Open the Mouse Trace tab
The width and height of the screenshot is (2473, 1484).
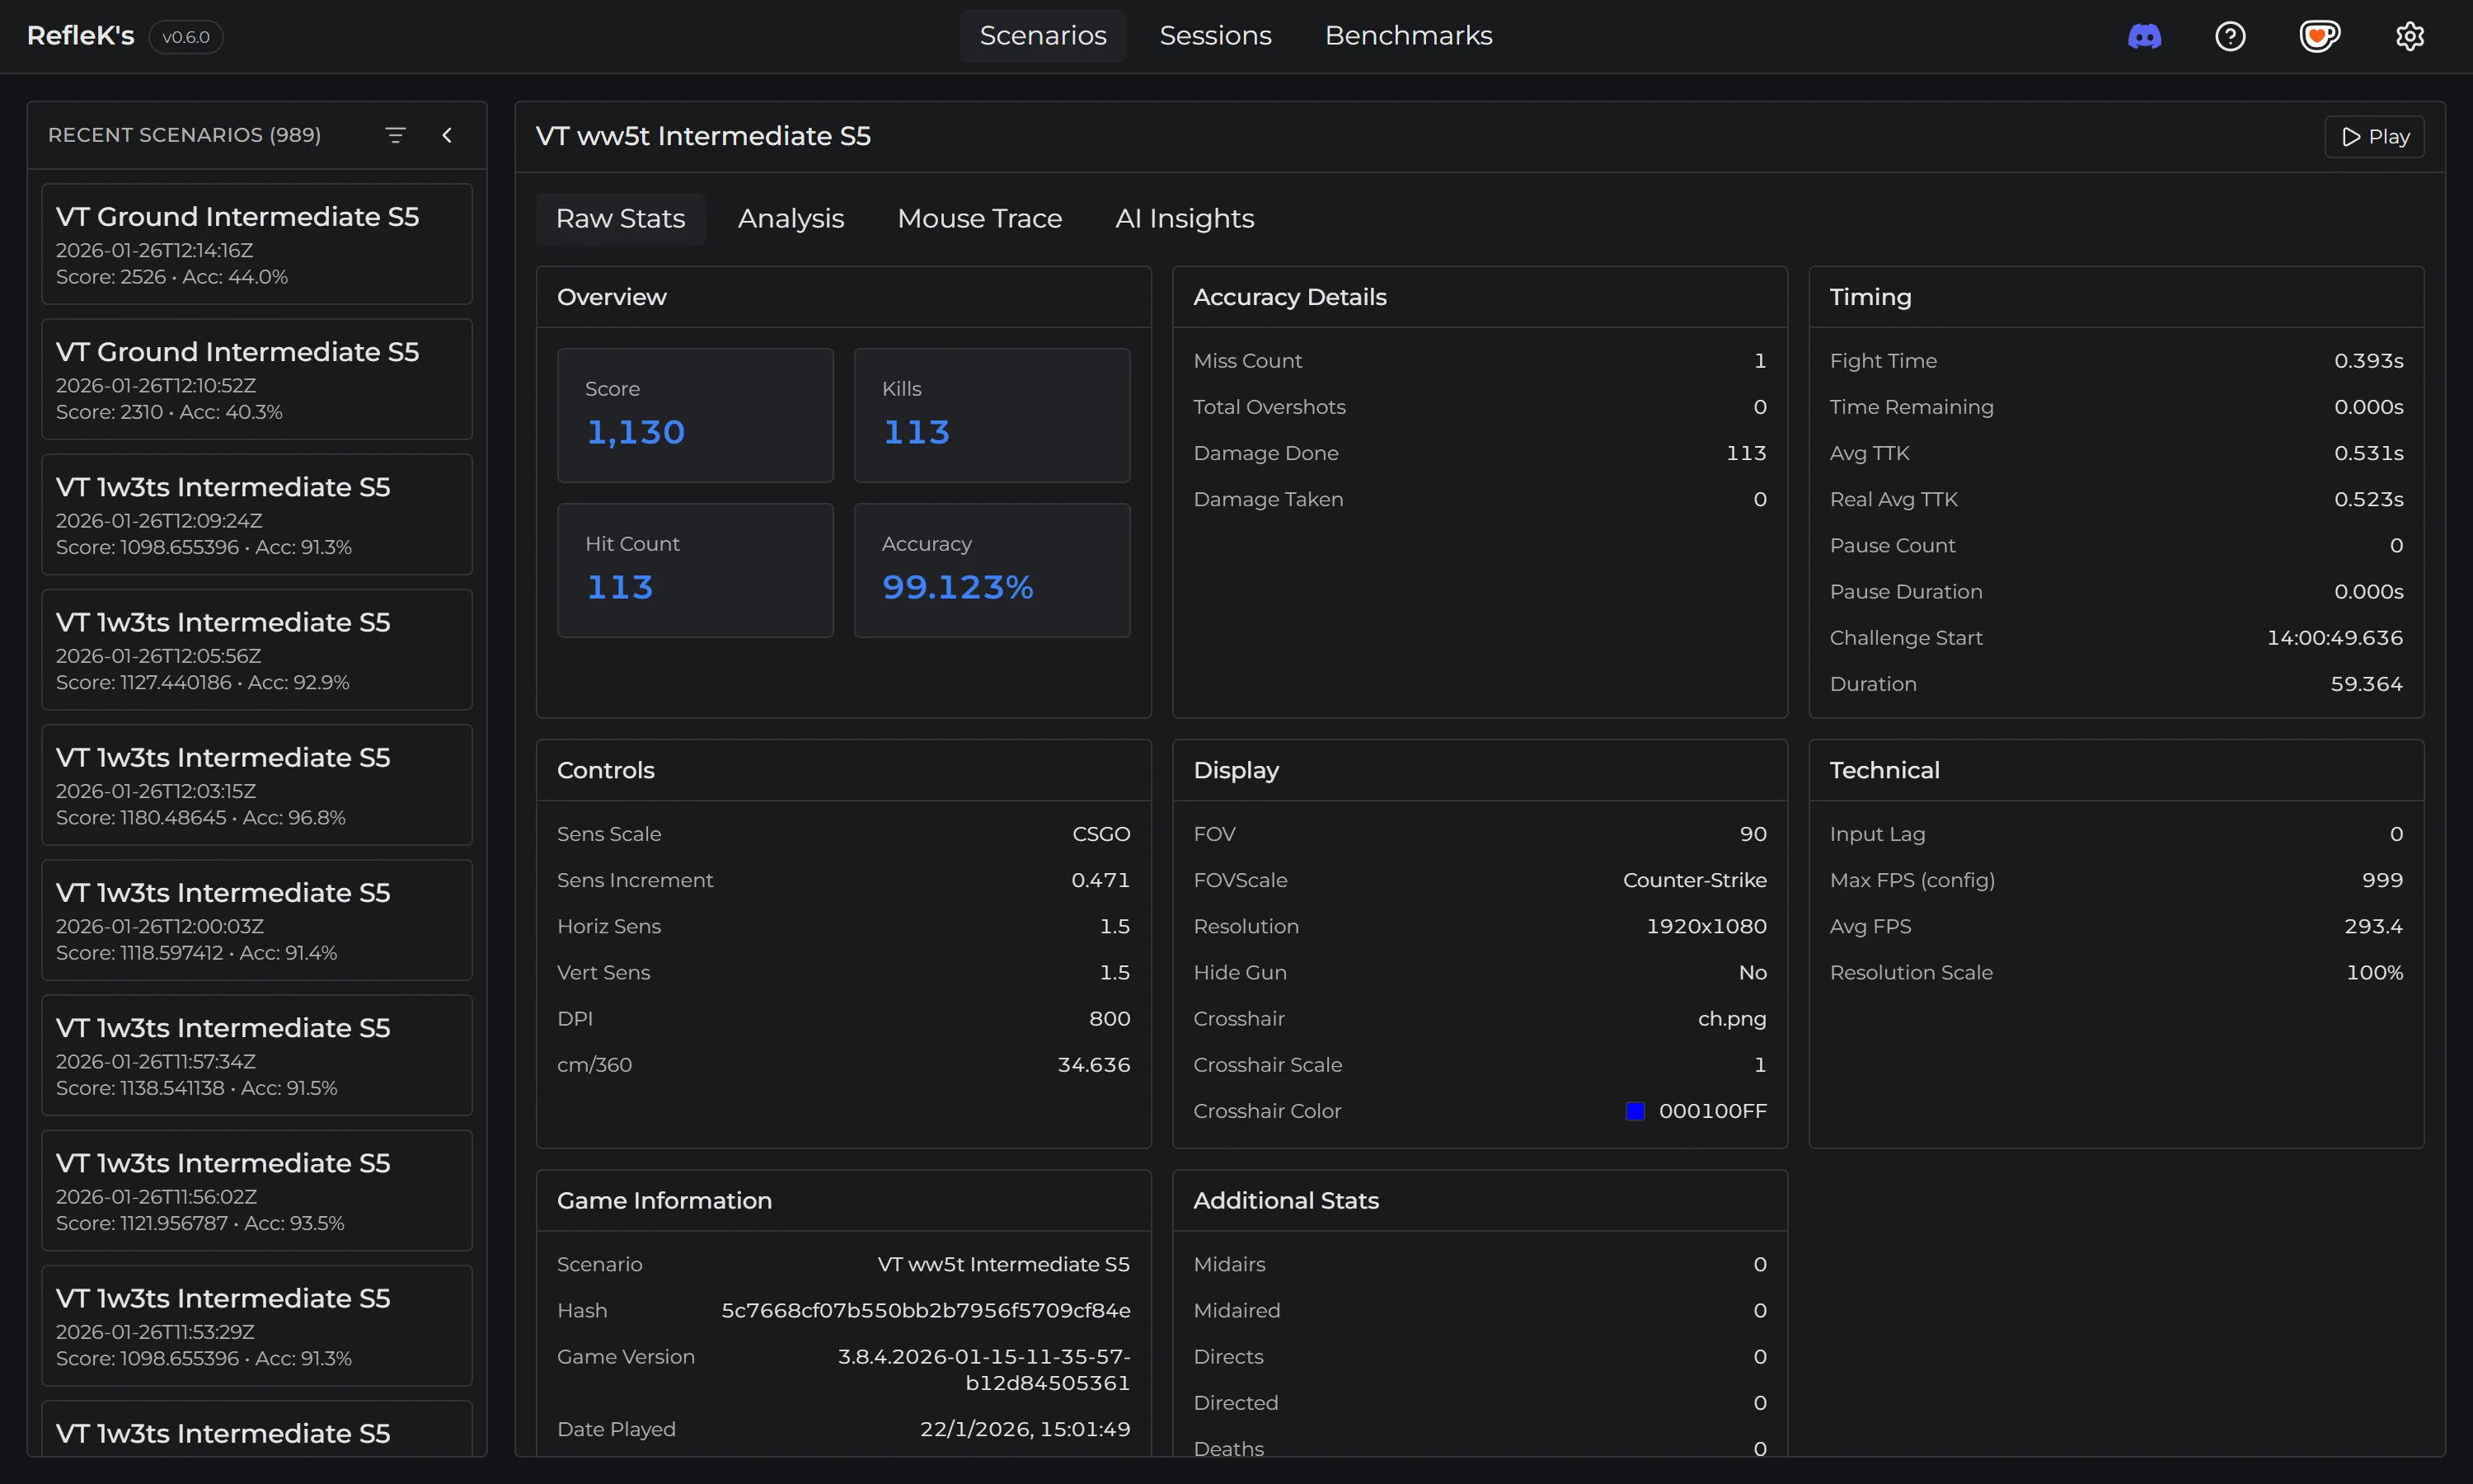978,218
